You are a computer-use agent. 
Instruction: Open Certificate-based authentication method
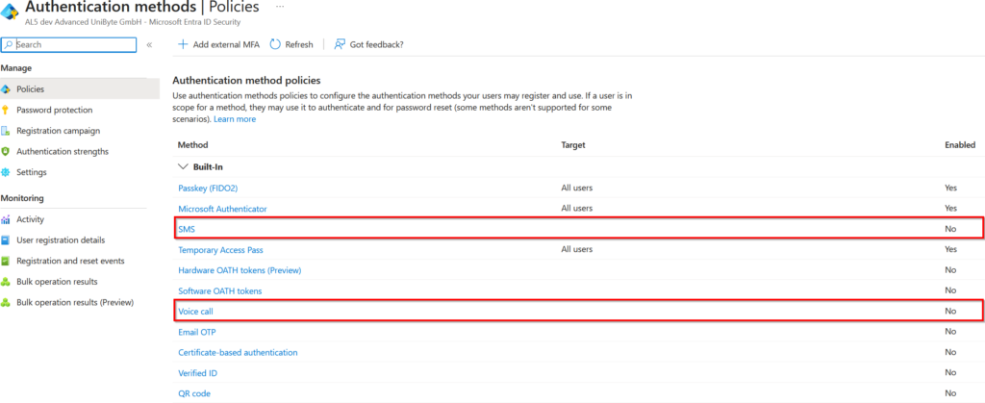coord(239,353)
